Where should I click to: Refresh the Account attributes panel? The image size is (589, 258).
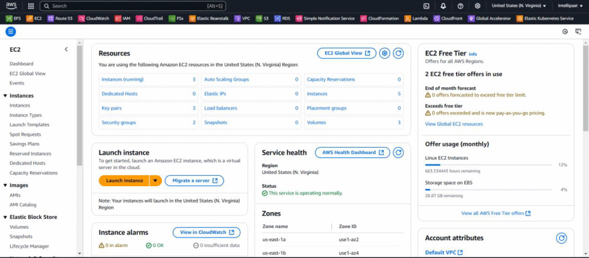(x=561, y=238)
